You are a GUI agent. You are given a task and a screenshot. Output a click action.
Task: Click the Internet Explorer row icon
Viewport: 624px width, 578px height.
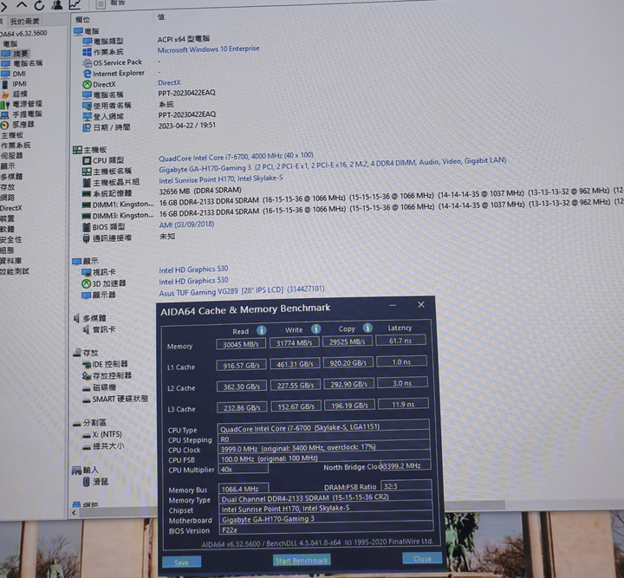(x=88, y=74)
